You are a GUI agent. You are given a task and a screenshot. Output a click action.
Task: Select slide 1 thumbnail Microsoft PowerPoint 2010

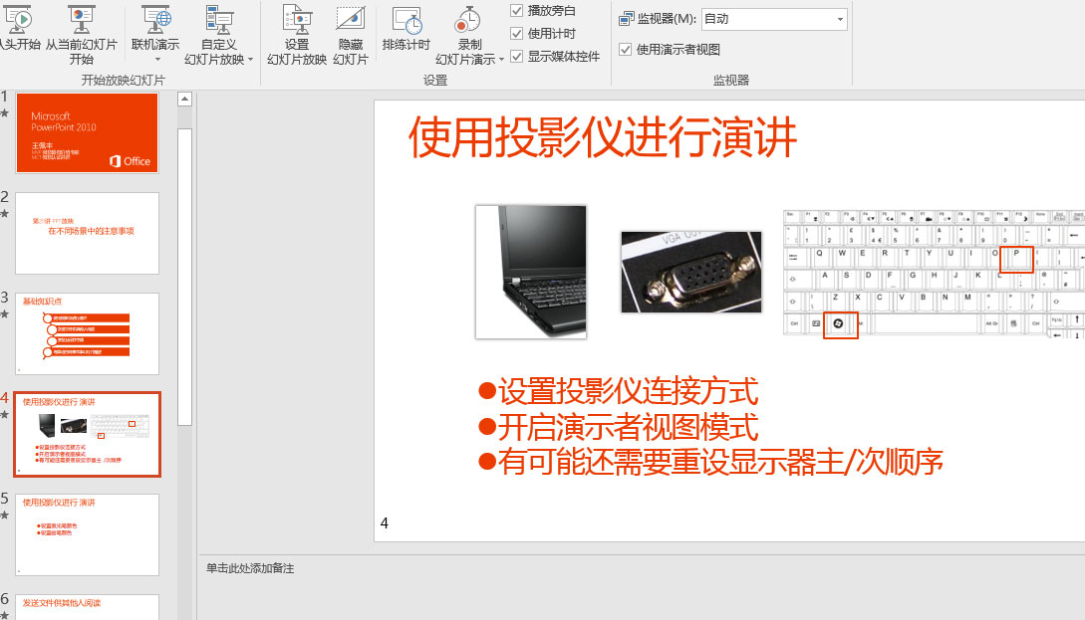coord(88,132)
